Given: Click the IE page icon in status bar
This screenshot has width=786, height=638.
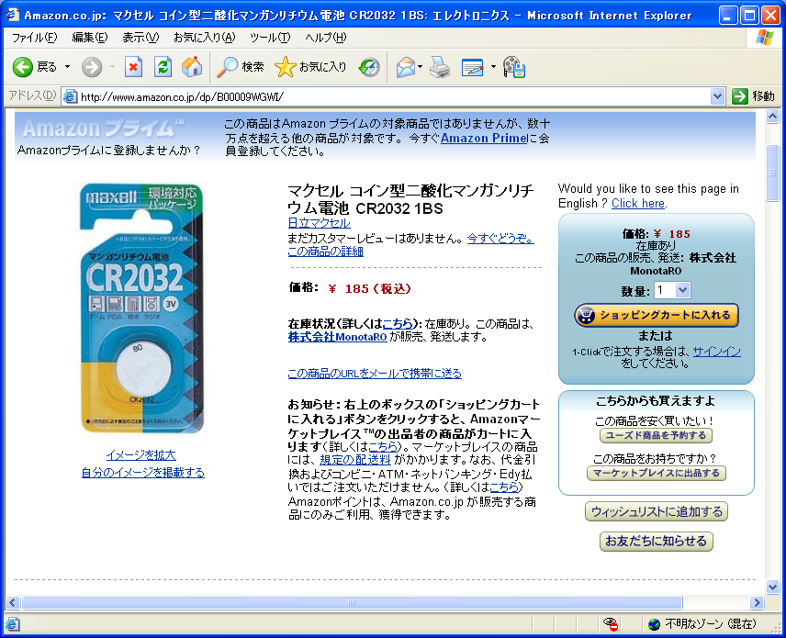Looking at the screenshot, I should tap(13, 624).
